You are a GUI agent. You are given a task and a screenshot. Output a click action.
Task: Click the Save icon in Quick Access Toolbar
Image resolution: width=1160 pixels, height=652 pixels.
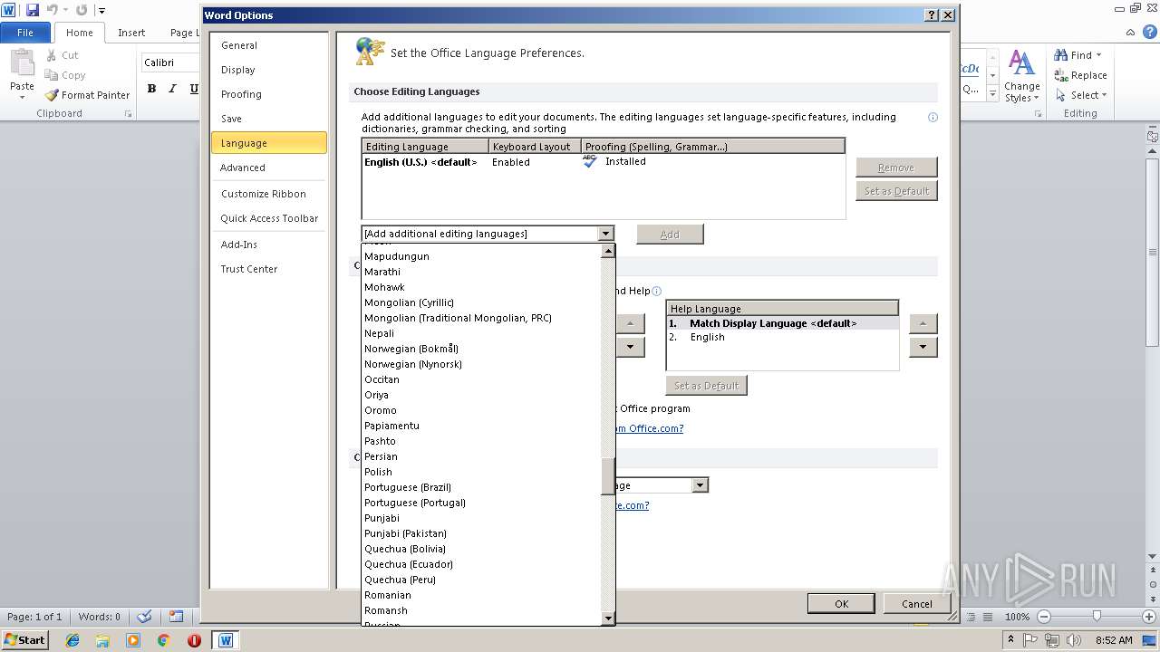pyautogui.click(x=33, y=10)
